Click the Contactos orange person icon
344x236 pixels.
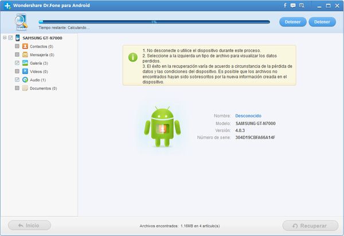tap(25, 46)
